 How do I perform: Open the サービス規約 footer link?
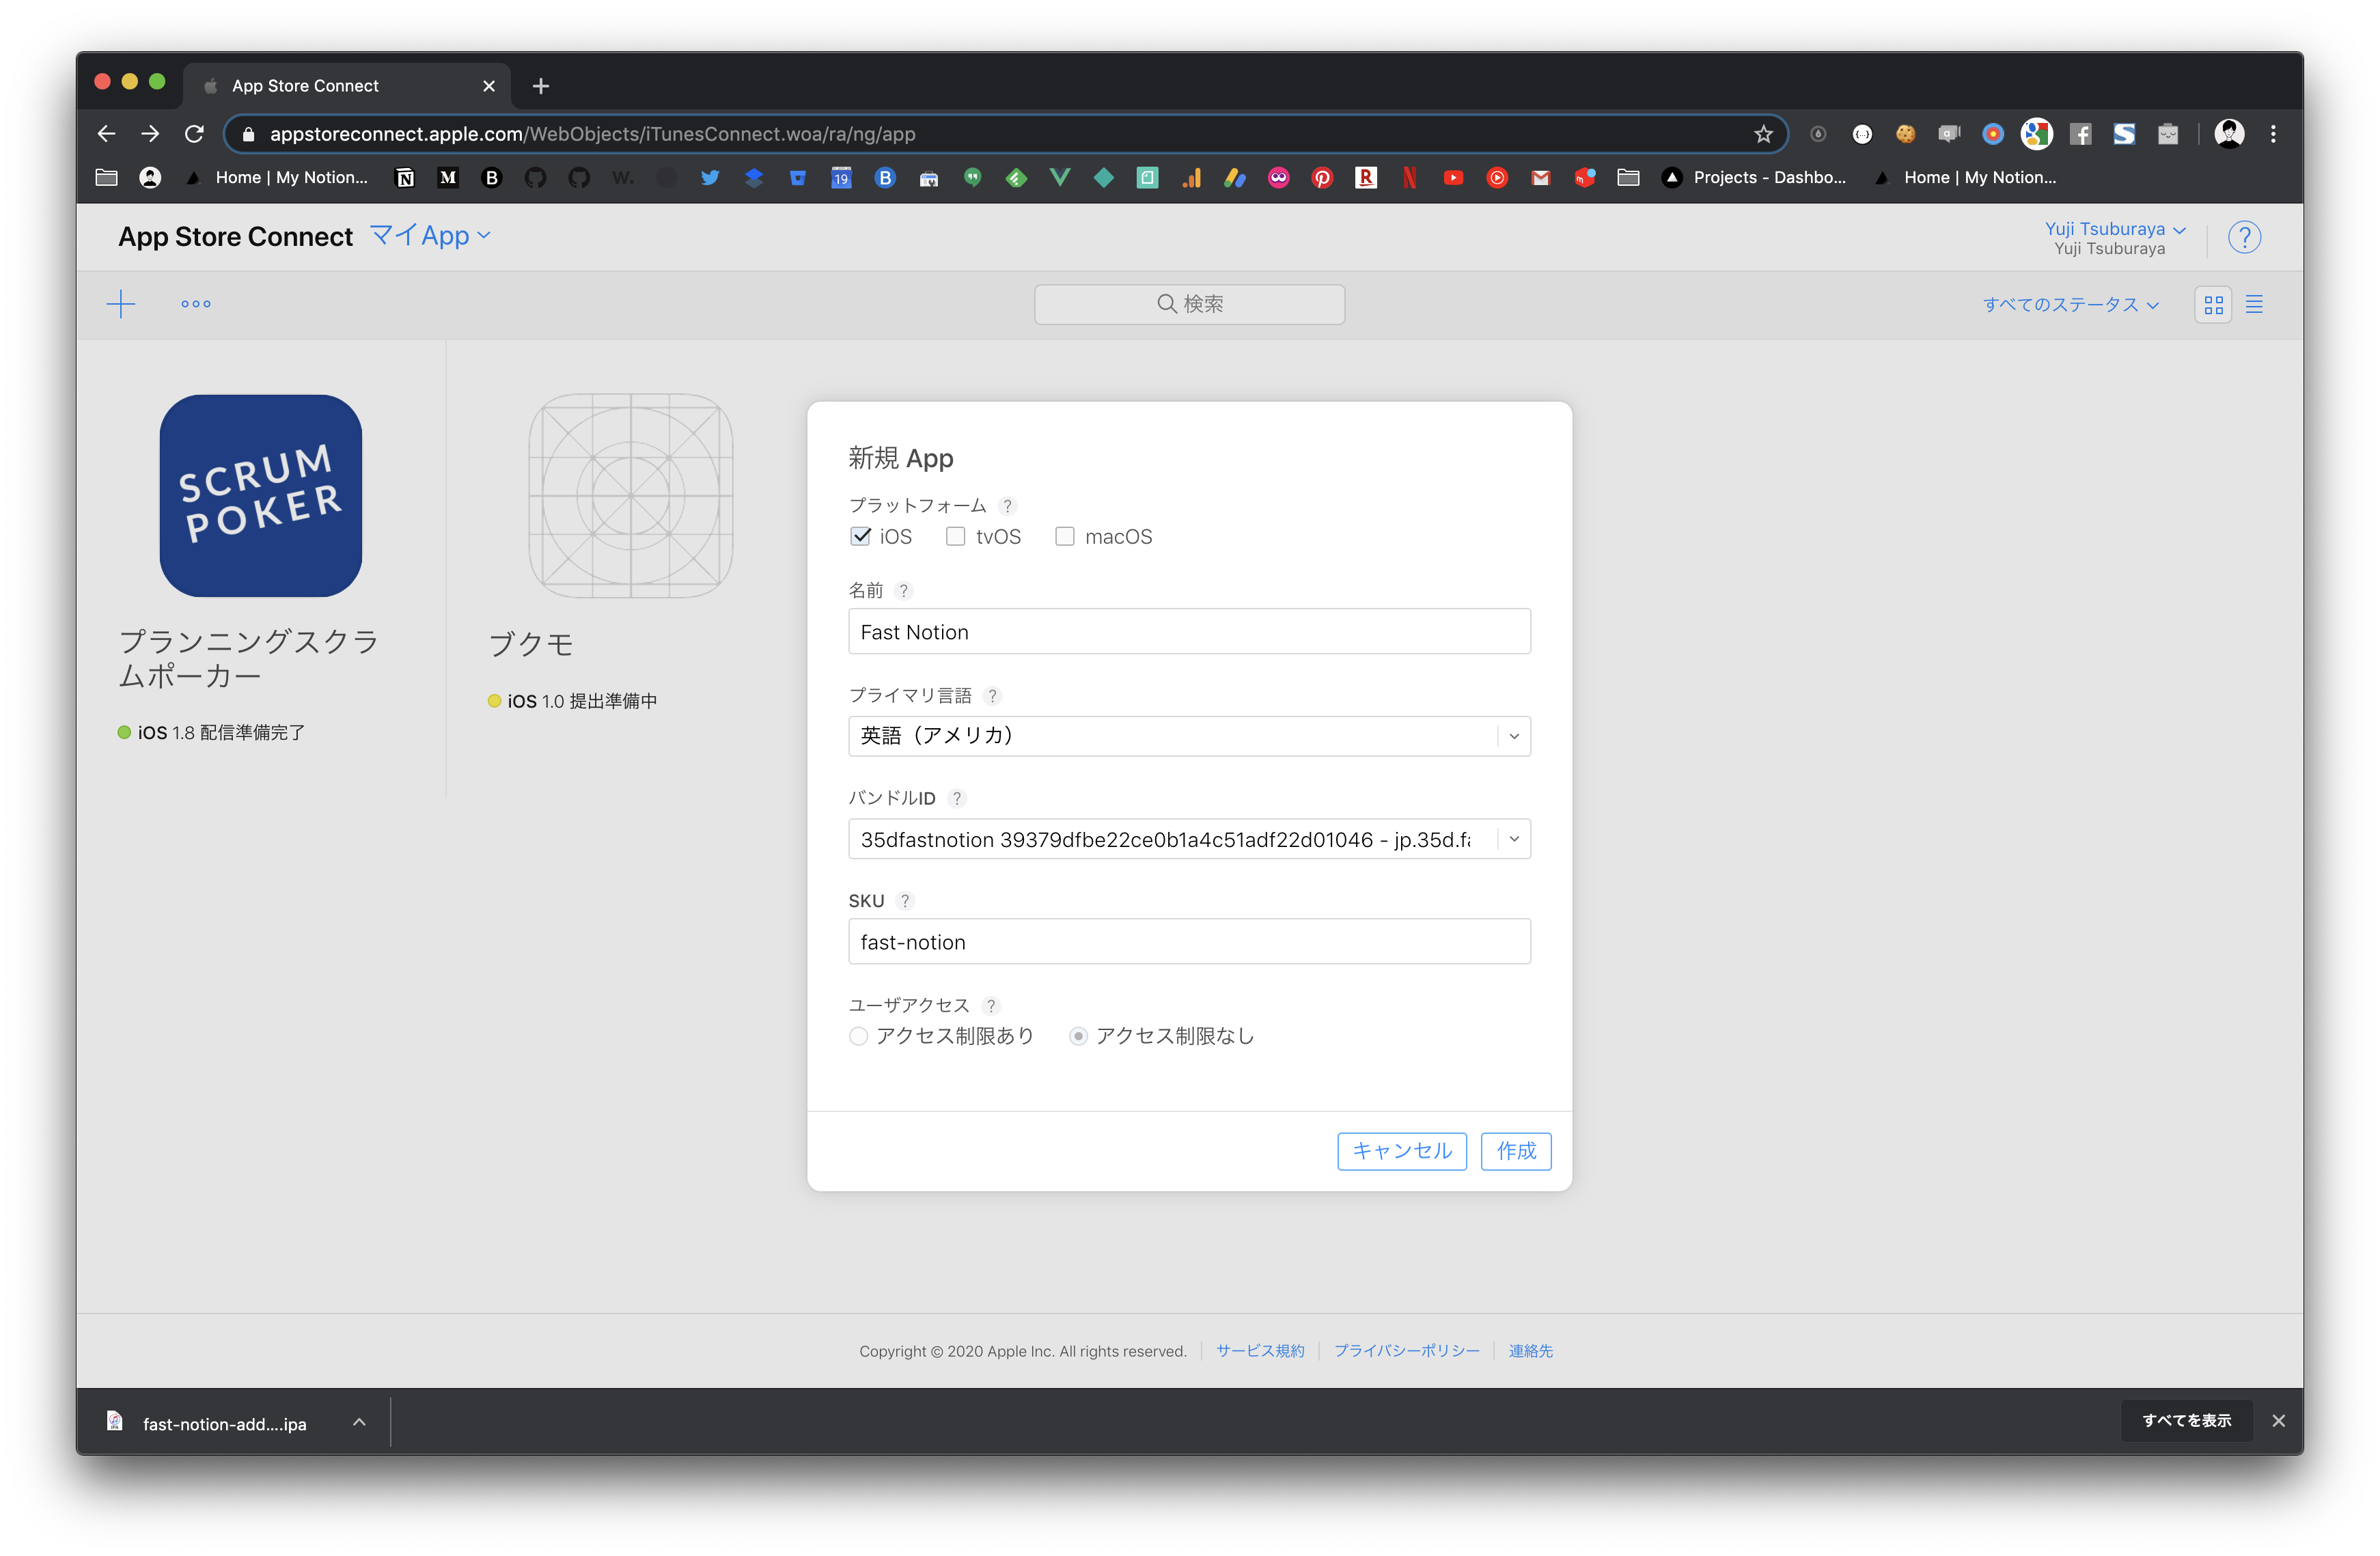click(x=1260, y=1351)
